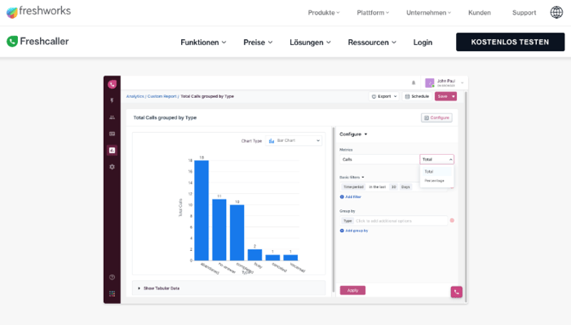The width and height of the screenshot is (571, 325).
Task: Open the Chart Type Bar Chart dropdown
Action: pyautogui.click(x=294, y=140)
